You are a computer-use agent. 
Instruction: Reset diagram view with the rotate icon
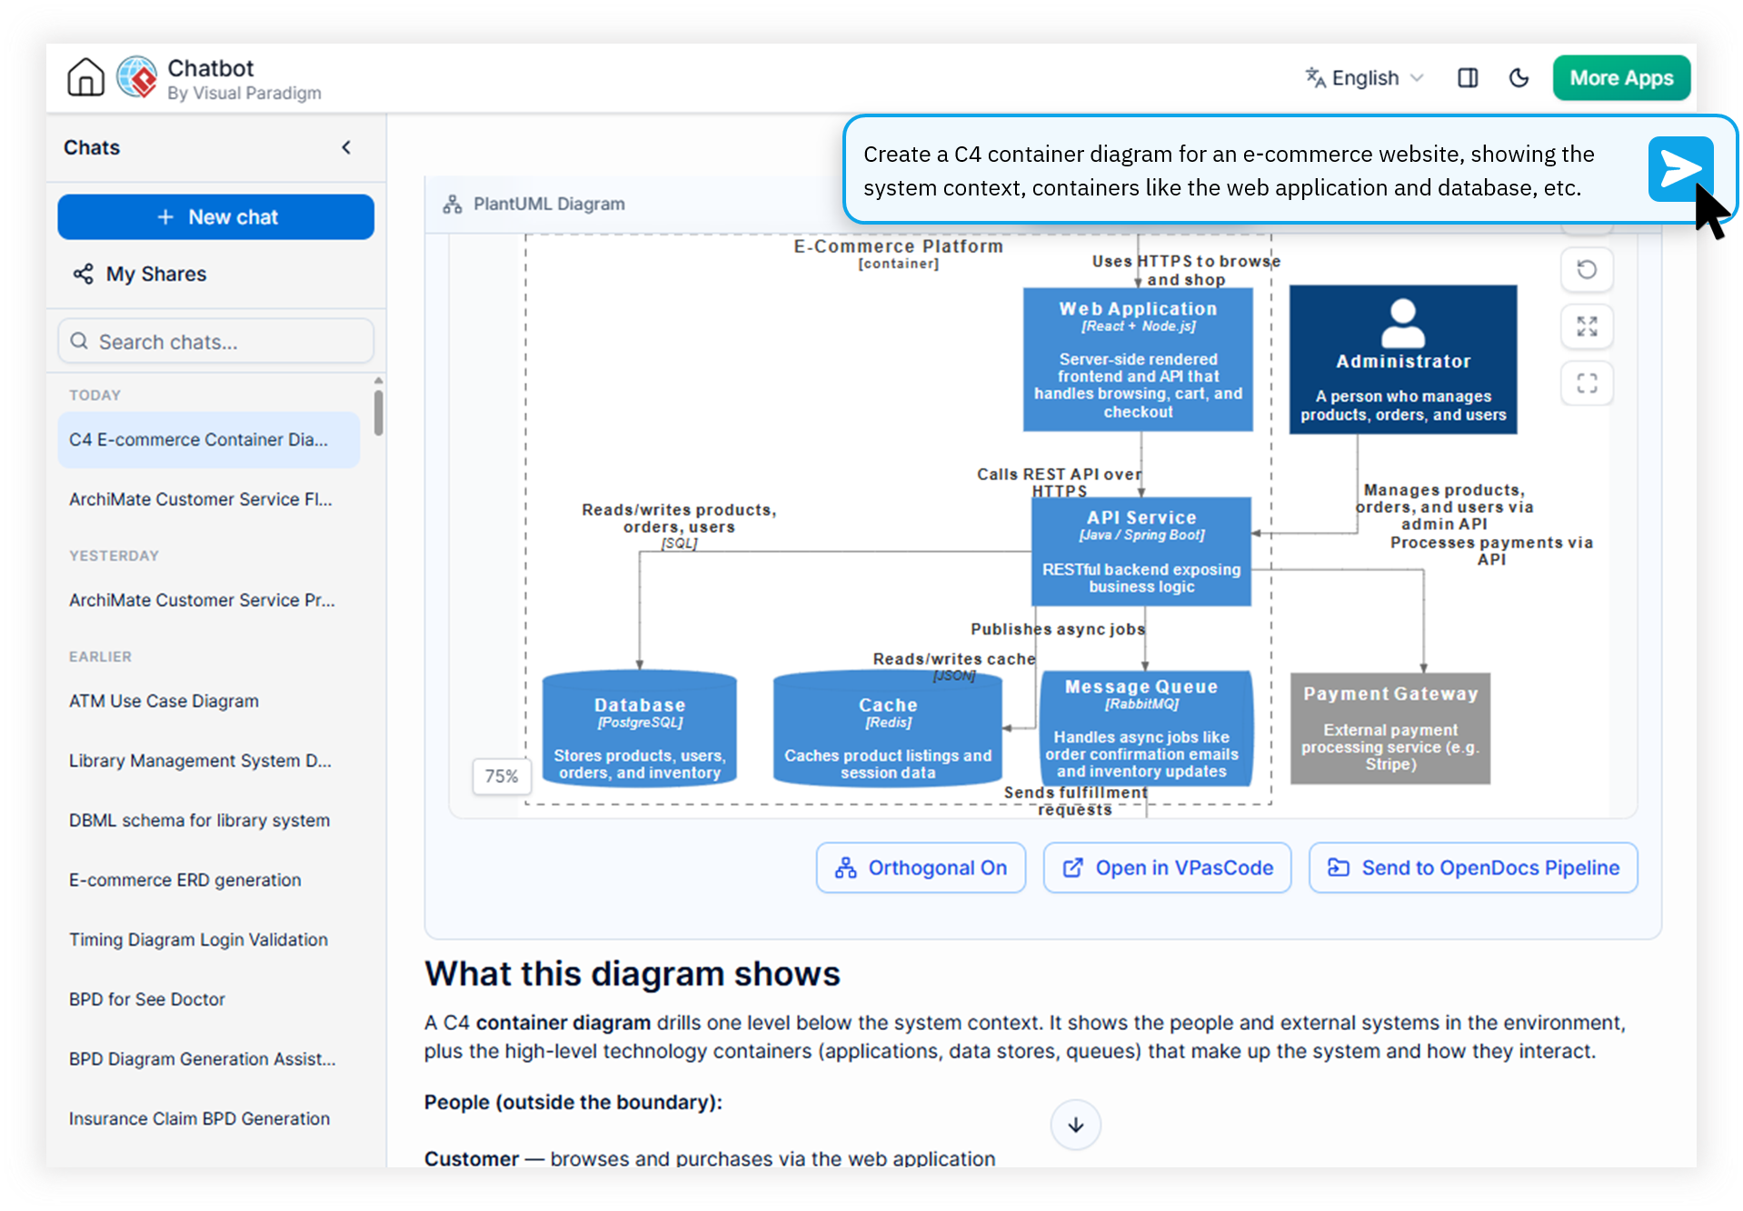(x=1587, y=270)
